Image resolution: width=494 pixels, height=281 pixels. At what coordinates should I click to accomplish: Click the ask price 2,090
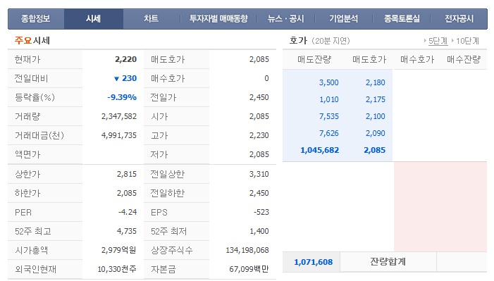click(375, 133)
